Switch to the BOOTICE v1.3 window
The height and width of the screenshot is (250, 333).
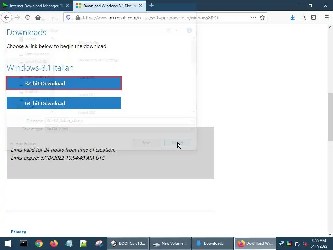[x=128, y=243]
